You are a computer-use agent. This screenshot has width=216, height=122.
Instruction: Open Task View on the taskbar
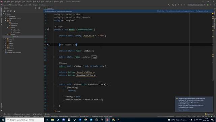[x=47, y=120]
